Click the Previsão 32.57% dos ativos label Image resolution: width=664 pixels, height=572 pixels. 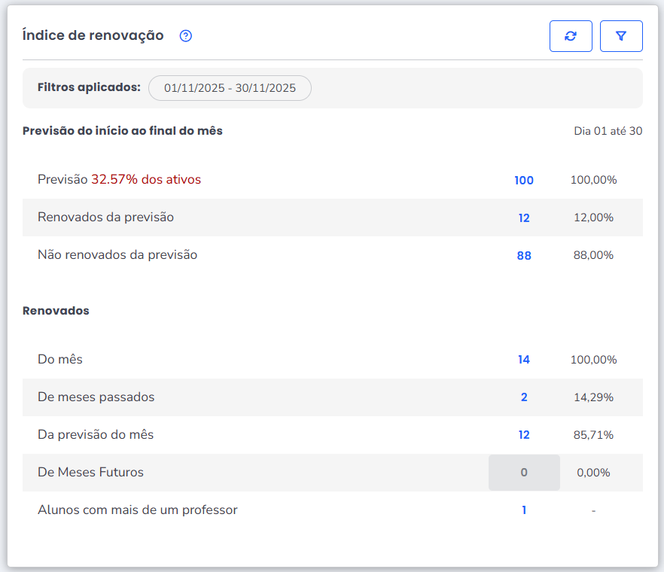[119, 180]
